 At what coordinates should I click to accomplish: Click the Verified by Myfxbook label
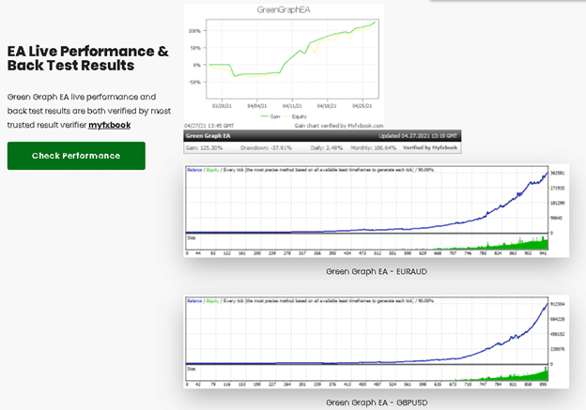tap(430, 148)
